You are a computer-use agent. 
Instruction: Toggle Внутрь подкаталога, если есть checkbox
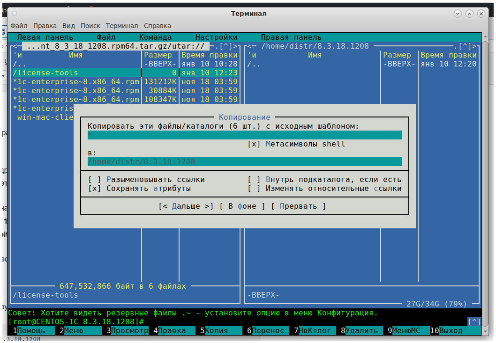[x=324, y=180]
